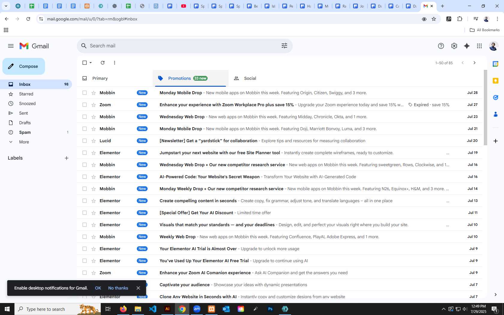
Task: Click OK to enable desktop notifications
Action: (98, 288)
